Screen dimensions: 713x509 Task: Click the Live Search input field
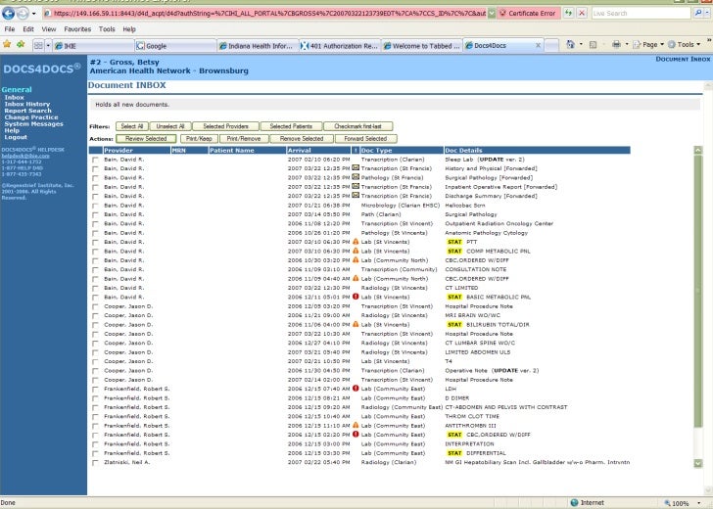point(642,13)
